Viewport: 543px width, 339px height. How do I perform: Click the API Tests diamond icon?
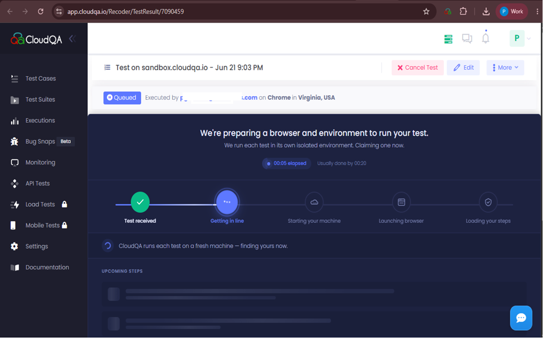[x=14, y=183]
